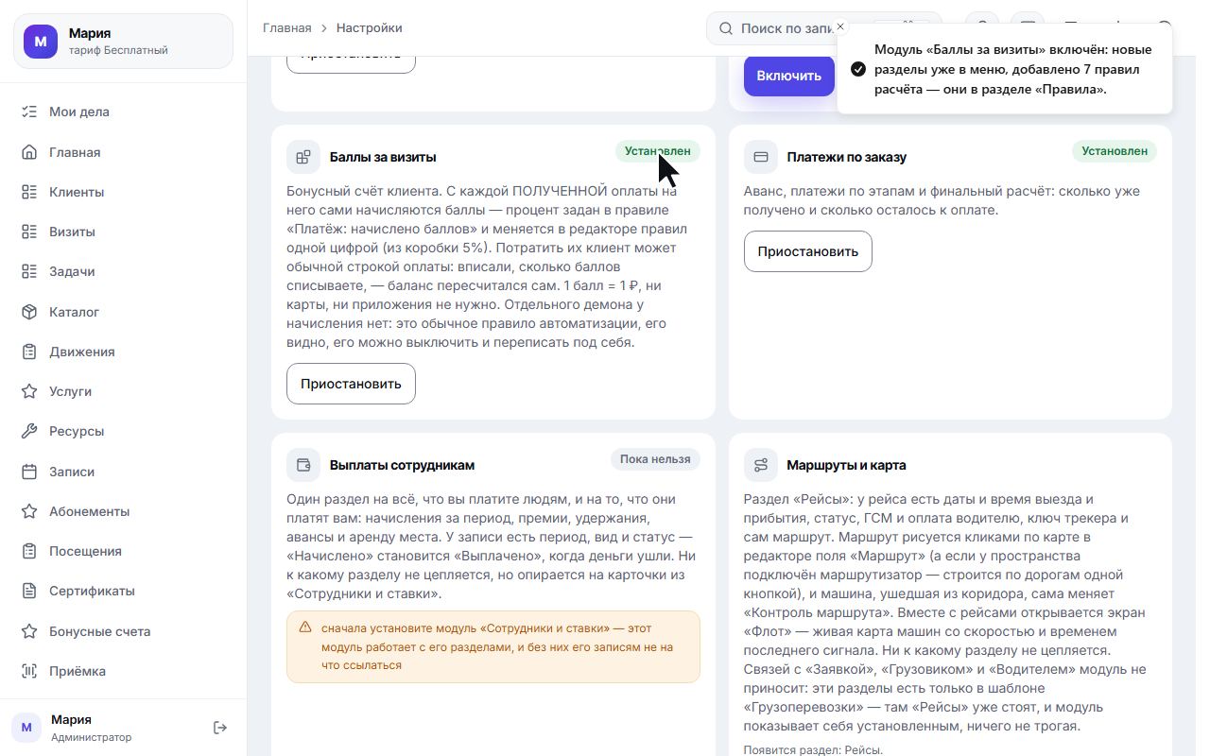Screen dimensions: 1210x756
Task: Click the home icon beside Главная in sidebar
Action: point(29,152)
